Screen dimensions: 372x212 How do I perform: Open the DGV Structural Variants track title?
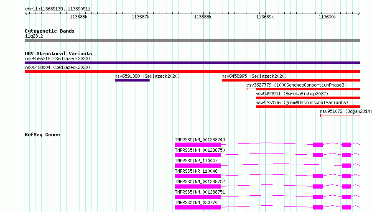59,54
